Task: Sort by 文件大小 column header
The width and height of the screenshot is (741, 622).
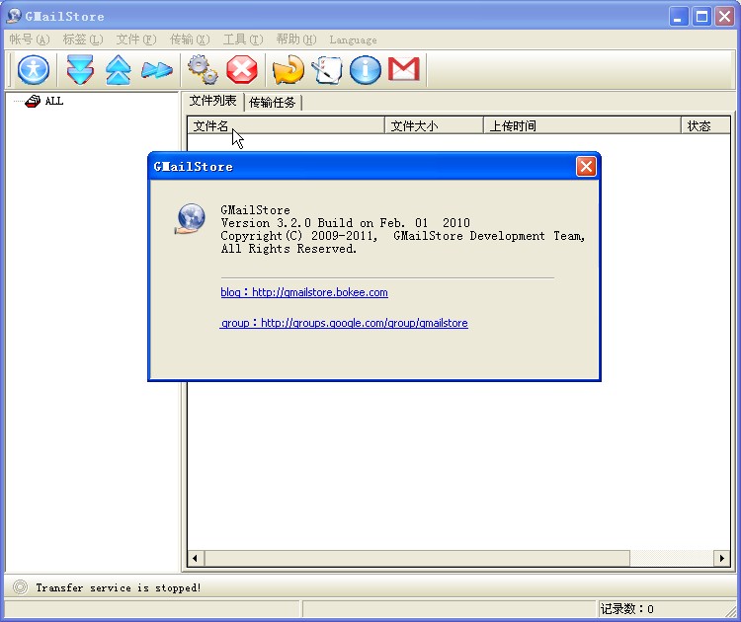Action: [x=434, y=126]
